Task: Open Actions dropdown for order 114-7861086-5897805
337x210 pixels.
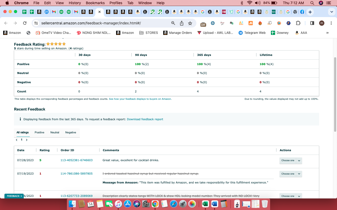Action: (x=291, y=174)
